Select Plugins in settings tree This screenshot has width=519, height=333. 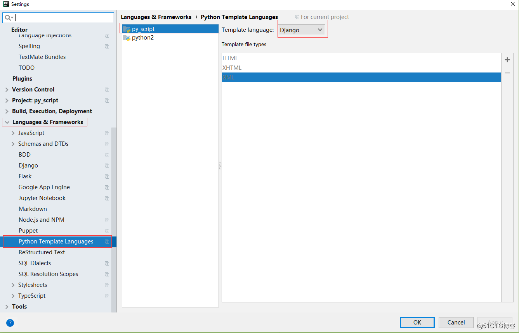pos(22,79)
